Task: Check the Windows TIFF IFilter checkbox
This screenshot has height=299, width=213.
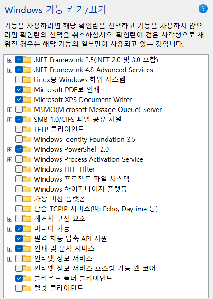Action: (19, 169)
